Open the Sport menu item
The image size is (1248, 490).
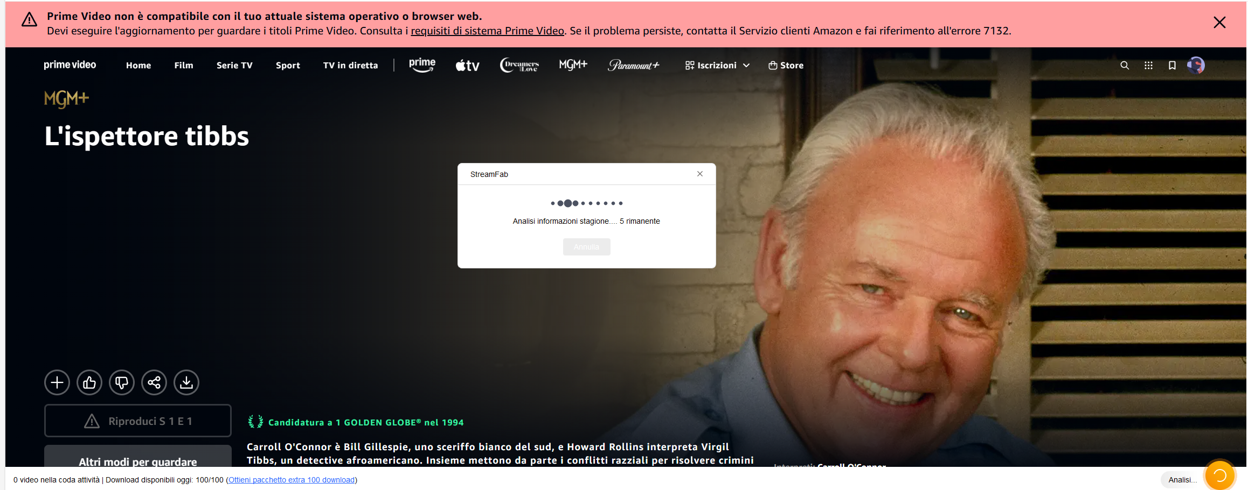288,65
